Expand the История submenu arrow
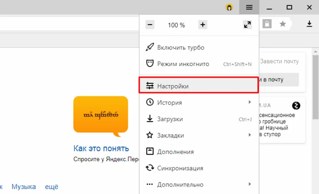Image resolution: width=319 pixels, height=194 pixels. 250,102
